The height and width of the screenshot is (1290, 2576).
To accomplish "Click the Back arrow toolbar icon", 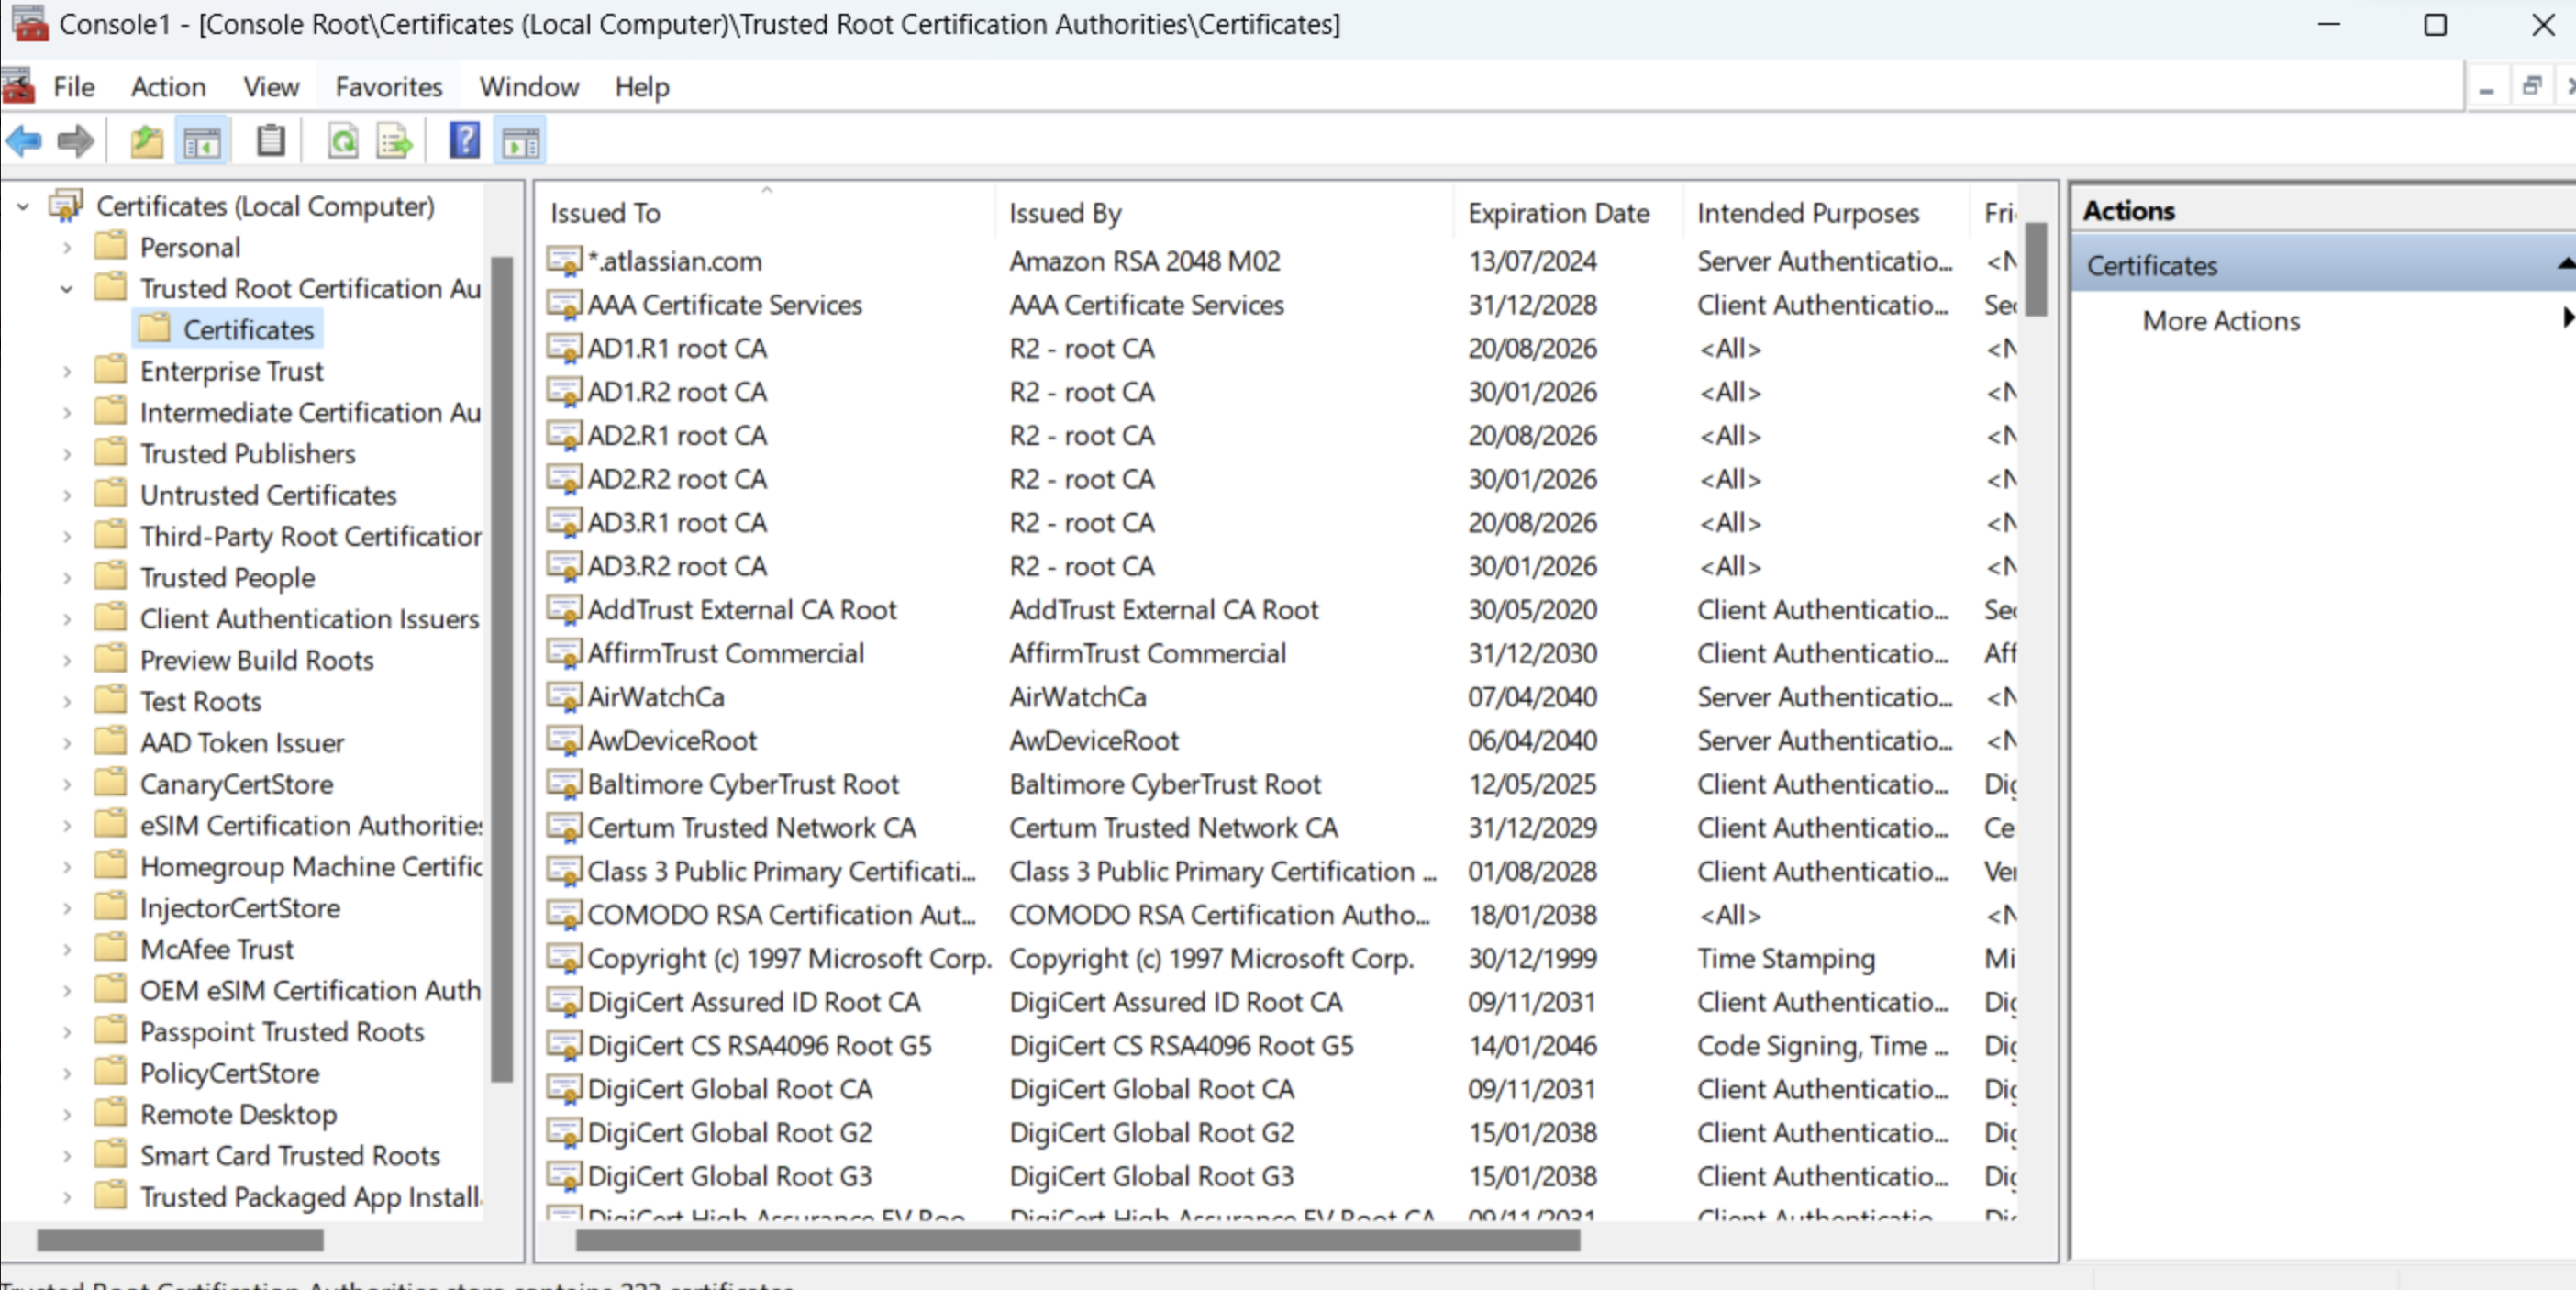I will pos(24,141).
